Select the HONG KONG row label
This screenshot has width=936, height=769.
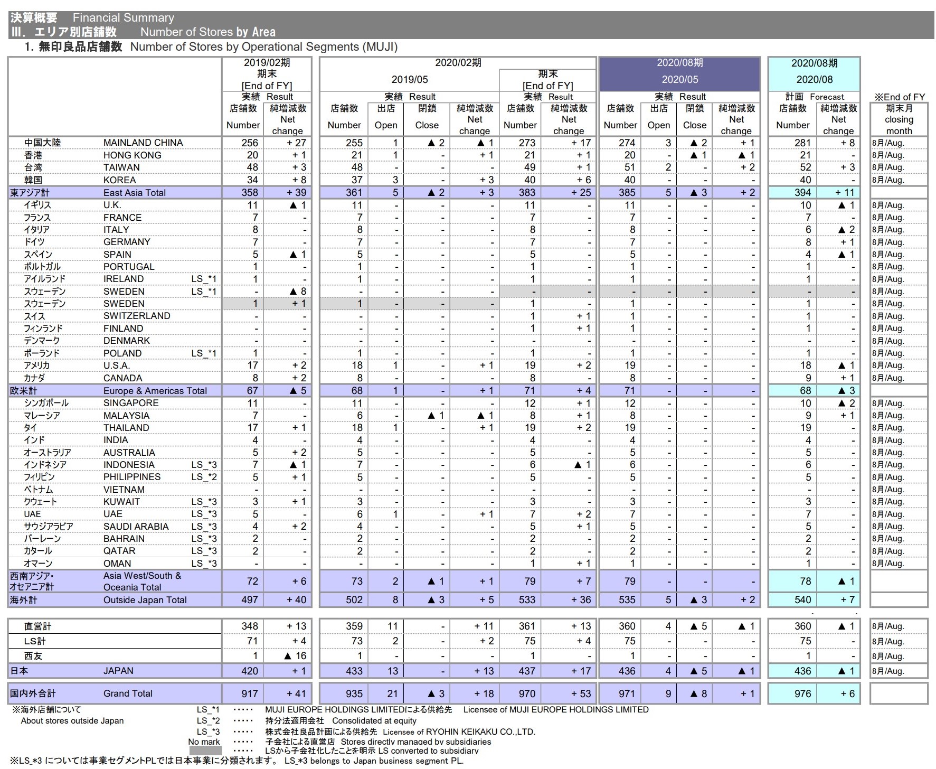tap(132, 155)
